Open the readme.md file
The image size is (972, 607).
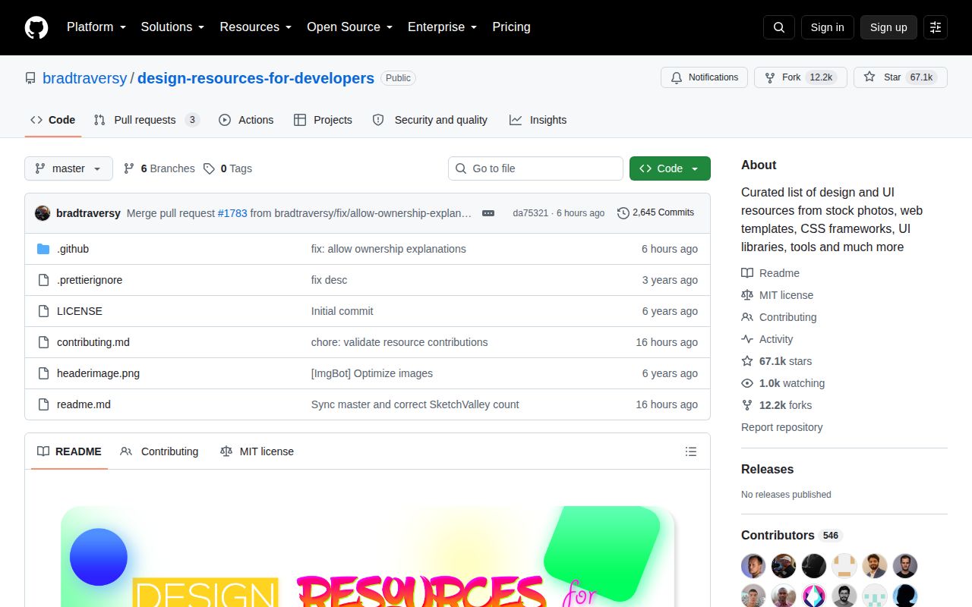(84, 404)
